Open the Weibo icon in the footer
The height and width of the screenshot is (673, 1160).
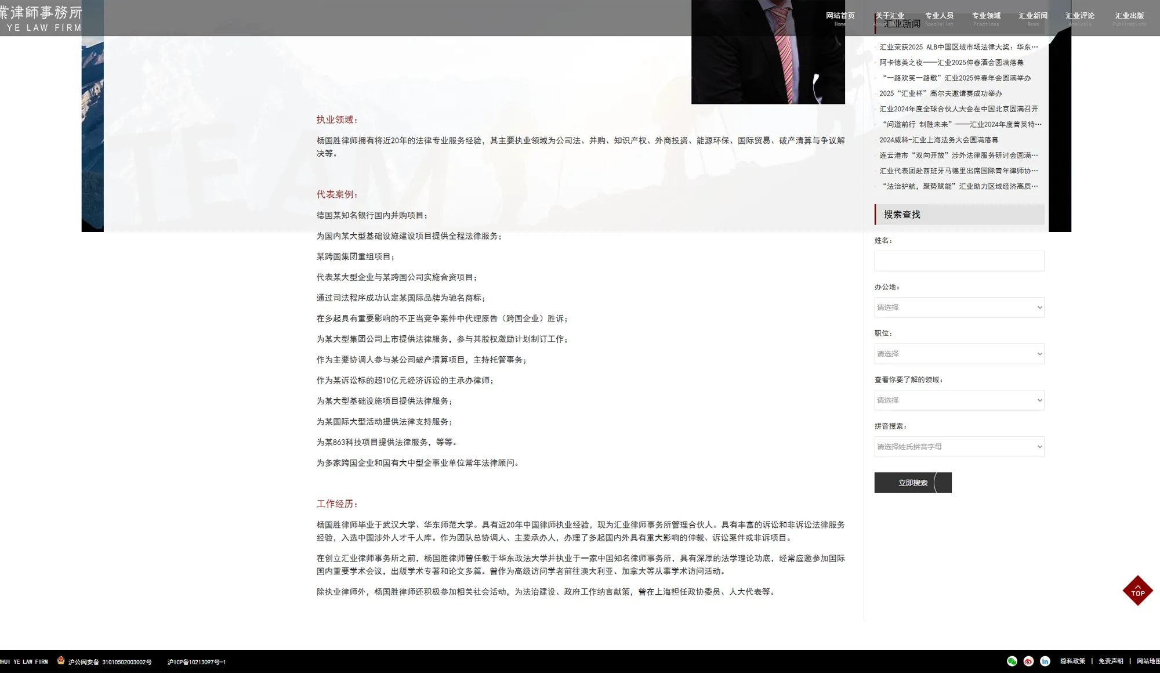pos(1028,661)
